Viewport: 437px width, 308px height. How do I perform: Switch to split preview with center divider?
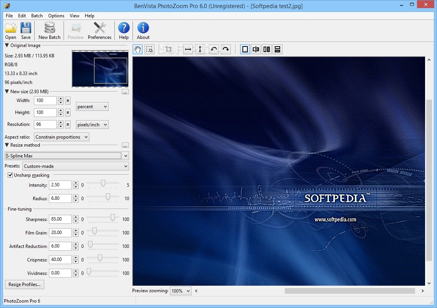[x=256, y=49]
